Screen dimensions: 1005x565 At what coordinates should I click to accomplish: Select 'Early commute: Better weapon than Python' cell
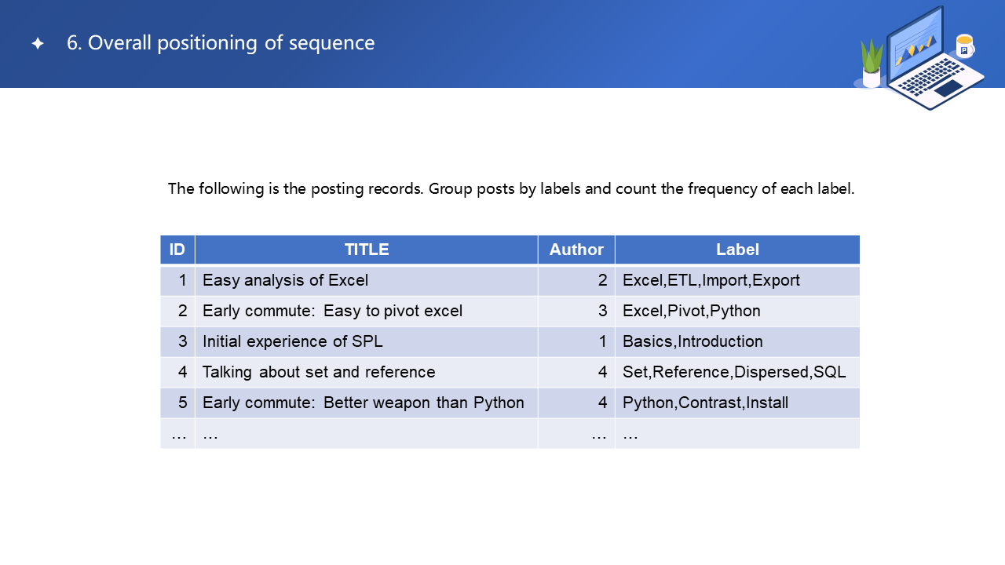363,403
